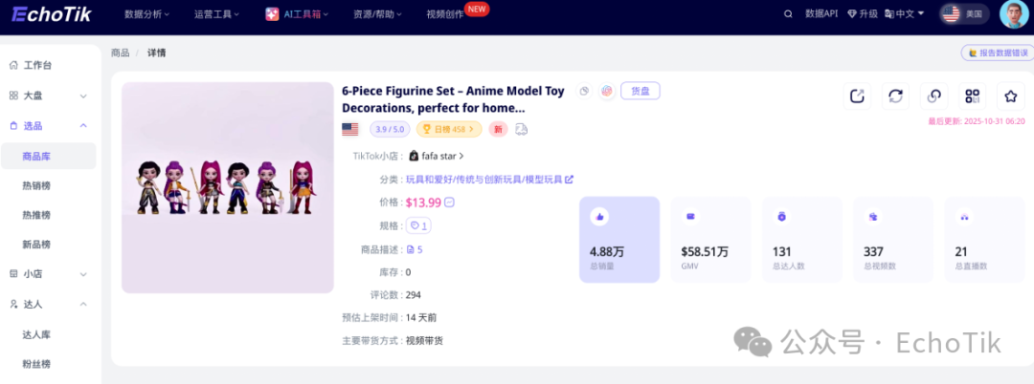
Task: Copy the product link via chain icon
Action: (934, 96)
